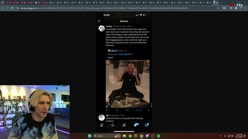The height and width of the screenshot is (139, 248).
Task: Open the Twitter search tab
Action: tap(113, 125)
